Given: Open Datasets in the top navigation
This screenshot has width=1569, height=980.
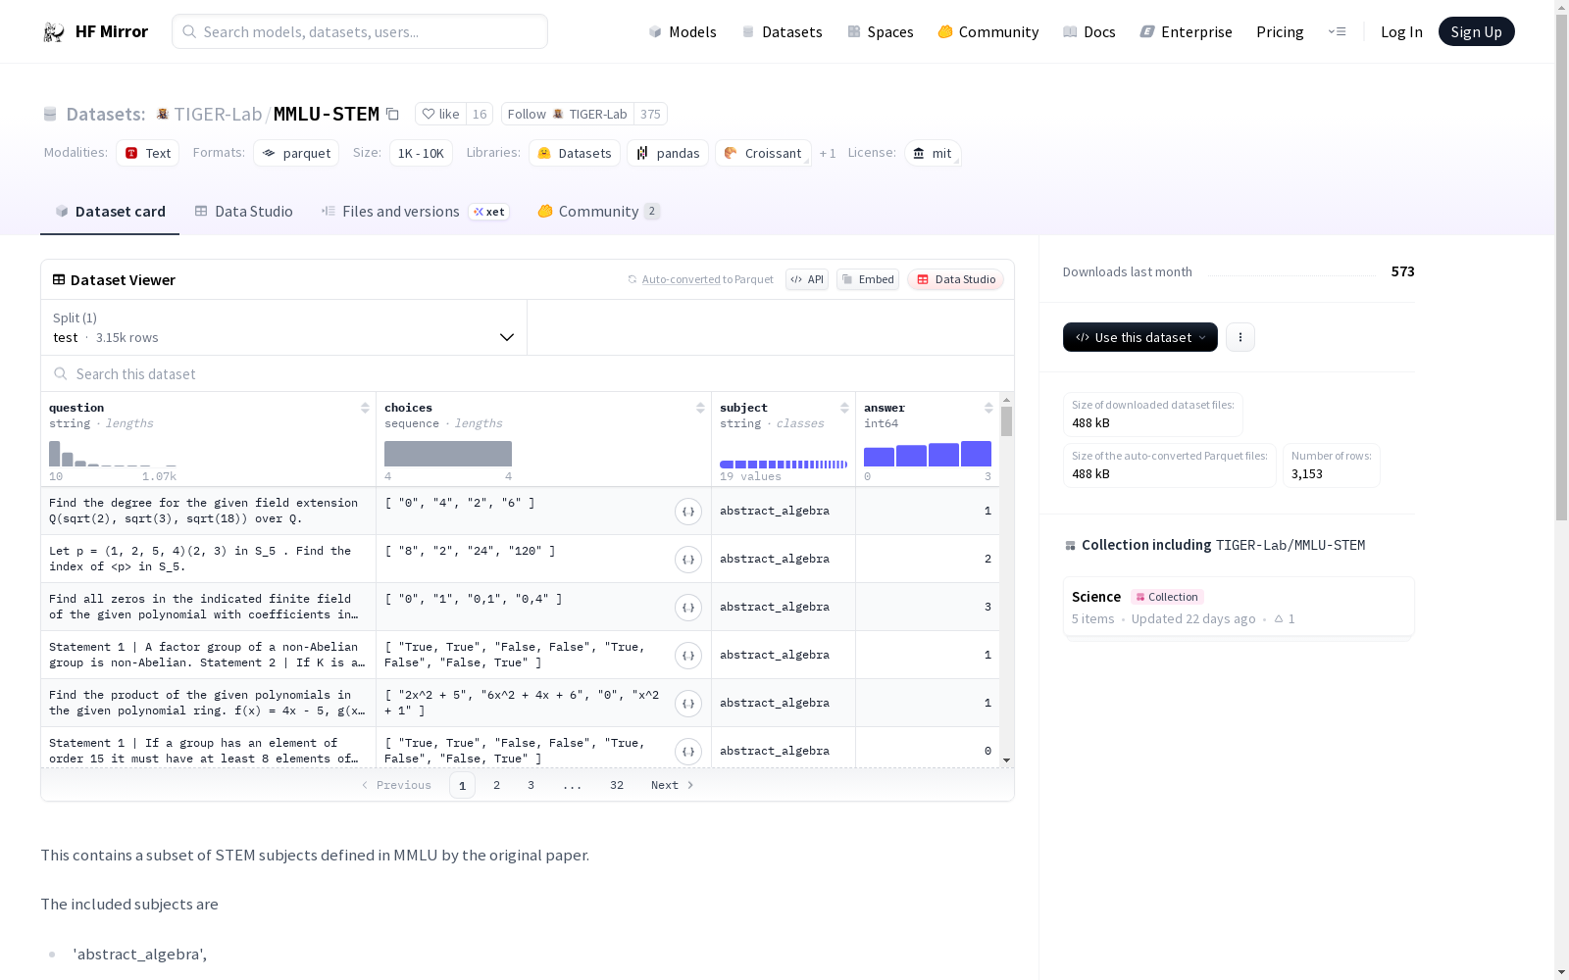Looking at the screenshot, I should [x=782, y=31].
